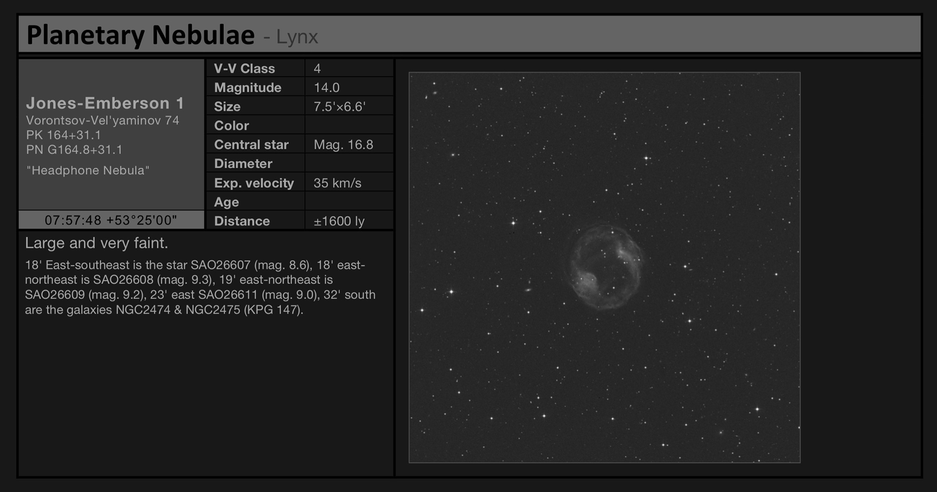This screenshot has width=937, height=492.
Task: Click the V-V Class value '4'
Action: click(317, 69)
